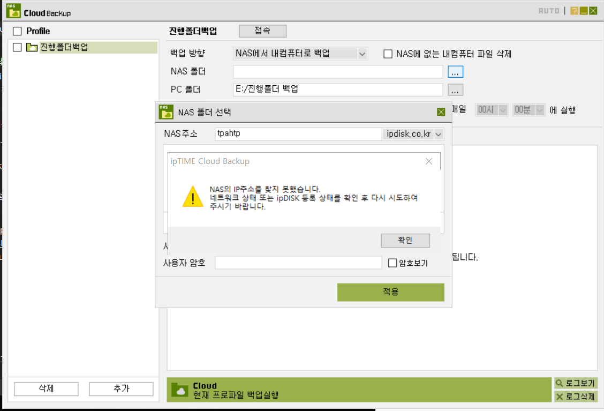Browse for PC folder with ... button
The image size is (604, 411).
[455, 90]
